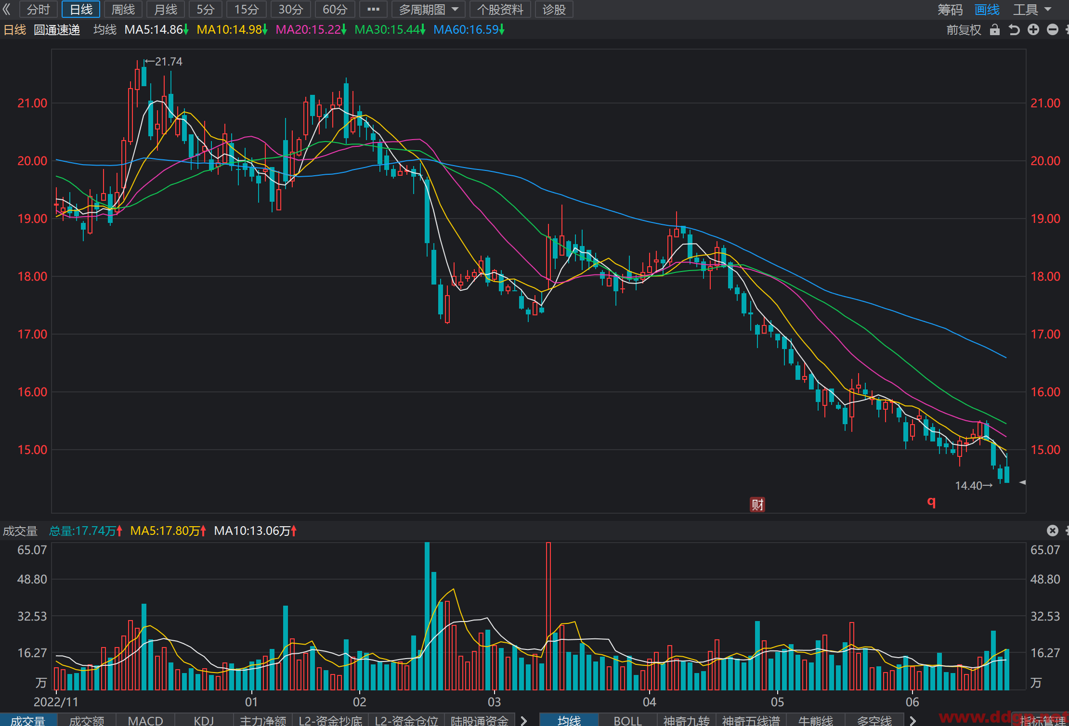This screenshot has height=726, width=1069.
Task: Toggle the 画线 drawing tools
Action: click(x=987, y=10)
